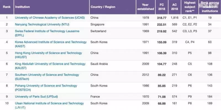Click AC value 310
This screenshot has width=221, height=110.
175,53
